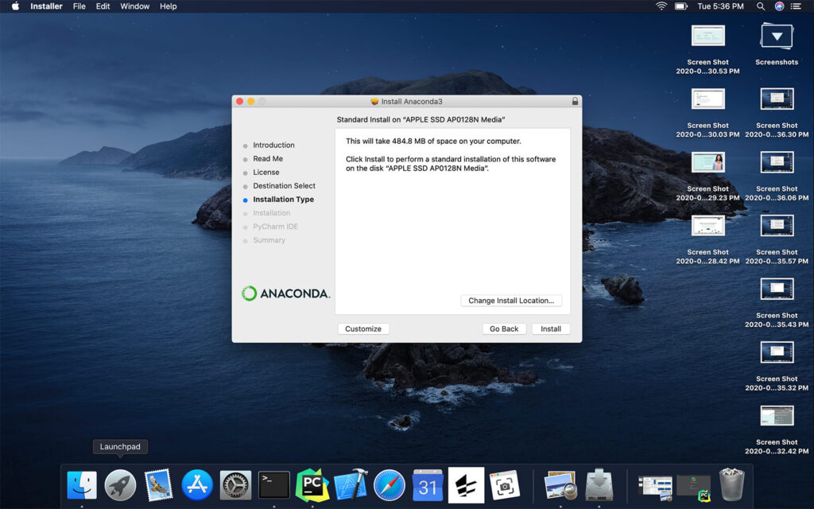
Task: Click the Summary step label
Action: [269, 240]
